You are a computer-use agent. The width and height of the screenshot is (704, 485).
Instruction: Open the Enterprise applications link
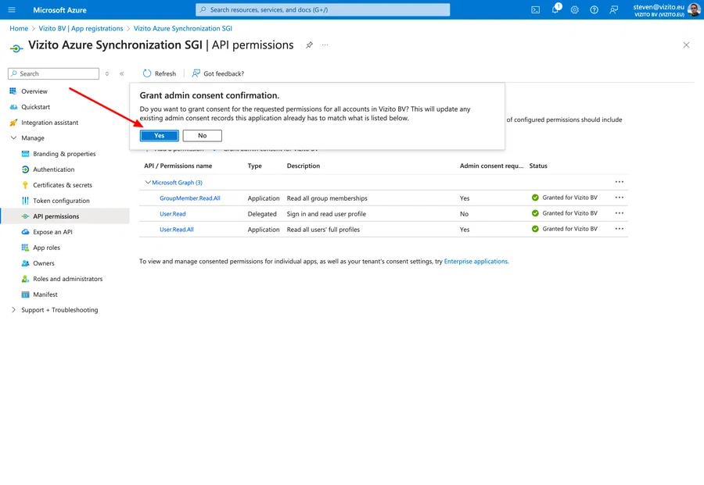click(x=476, y=261)
